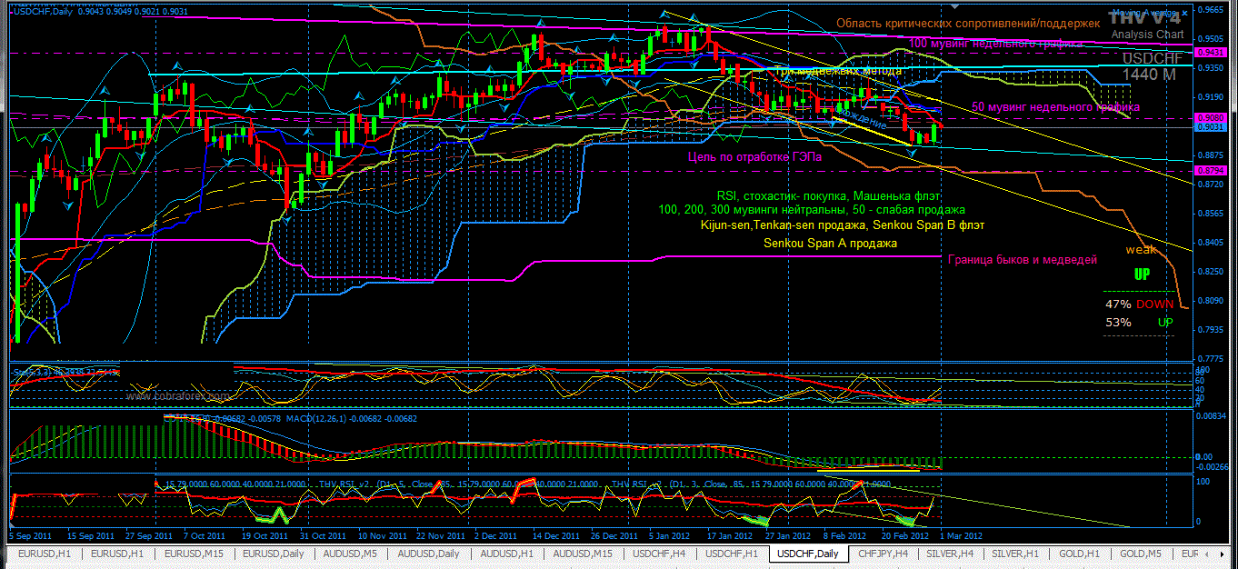1238x569 pixels.
Task: Open the EURUSD,Daily chart tab
Action: (x=275, y=553)
